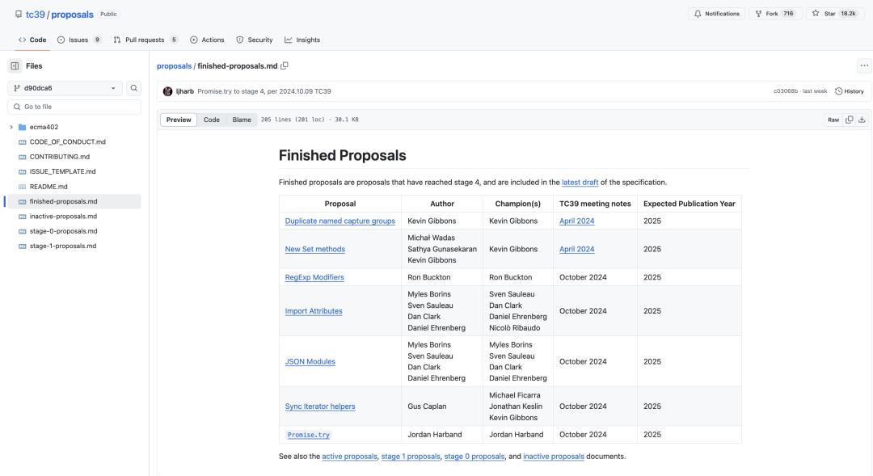Download the raw file using the download icon
Screen dimensions: 873x476
(x=862, y=120)
